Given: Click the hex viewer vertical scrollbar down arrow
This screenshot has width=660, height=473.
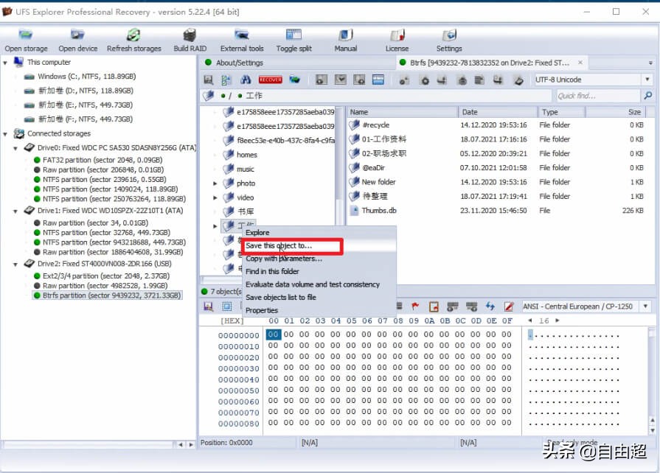Looking at the screenshot, I should [x=653, y=430].
